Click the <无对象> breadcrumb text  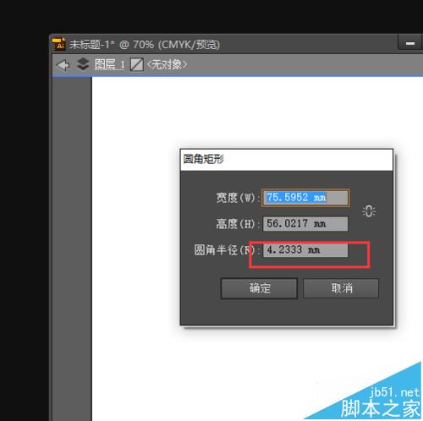[168, 65]
